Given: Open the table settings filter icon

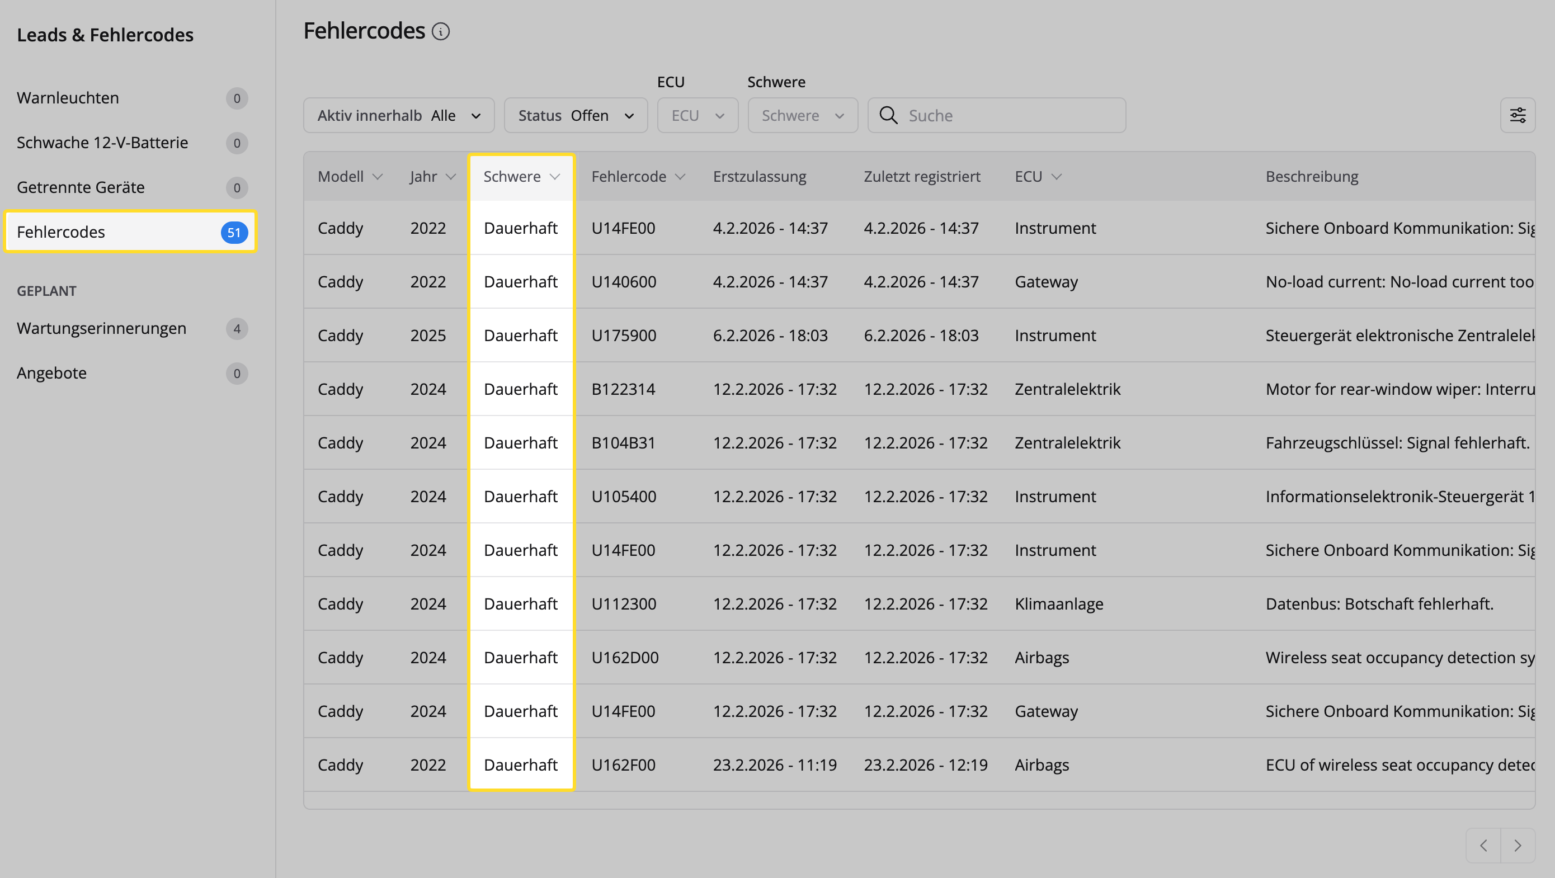Looking at the screenshot, I should tap(1518, 115).
